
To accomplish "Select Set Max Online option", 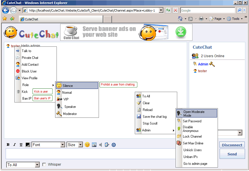I will [197, 143].
